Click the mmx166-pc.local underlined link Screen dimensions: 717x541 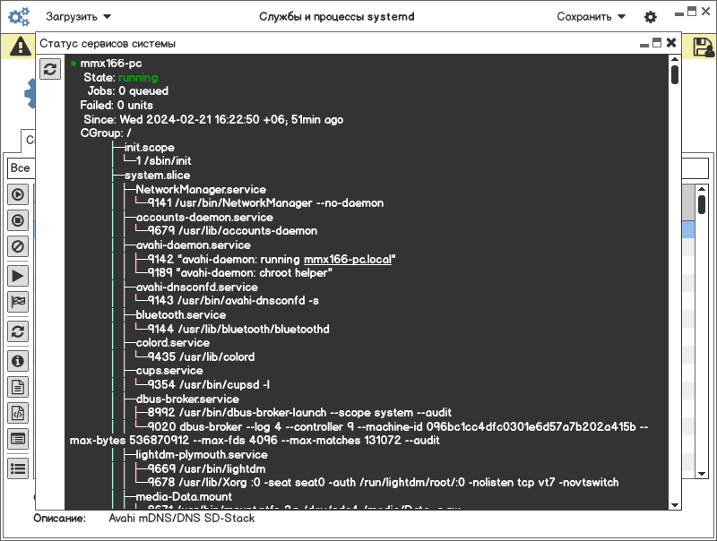(348, 260)
